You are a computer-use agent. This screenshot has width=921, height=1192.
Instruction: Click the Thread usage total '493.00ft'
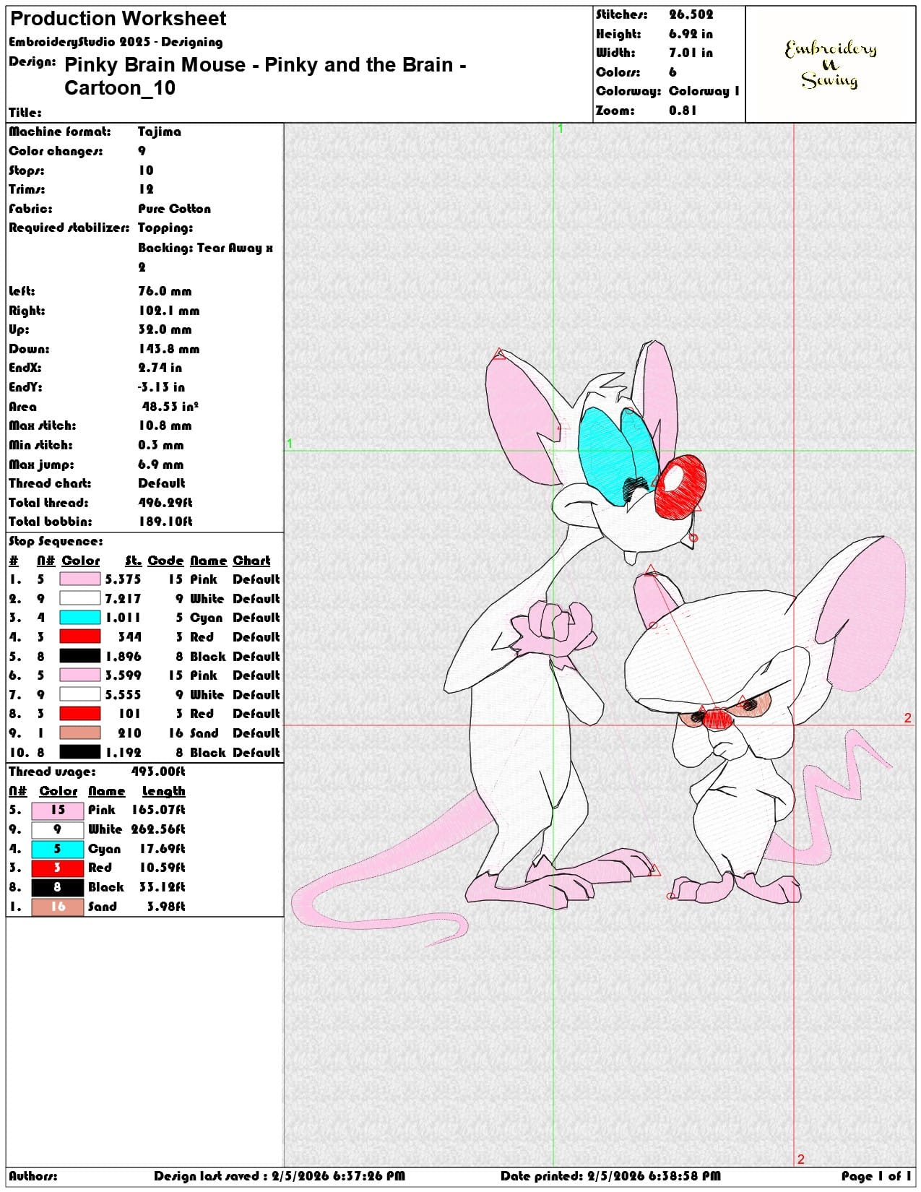pyautogui.click(x=158, y=772)
